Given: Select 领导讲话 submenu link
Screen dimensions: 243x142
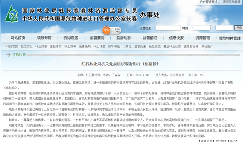Looking at the screenshot, I should click(114, 46).
